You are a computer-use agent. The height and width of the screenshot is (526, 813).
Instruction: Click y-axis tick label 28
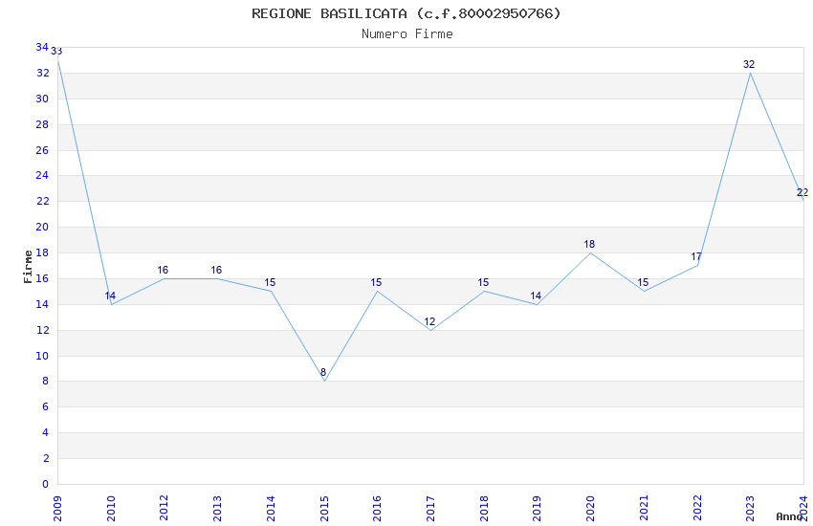[42, 124]
